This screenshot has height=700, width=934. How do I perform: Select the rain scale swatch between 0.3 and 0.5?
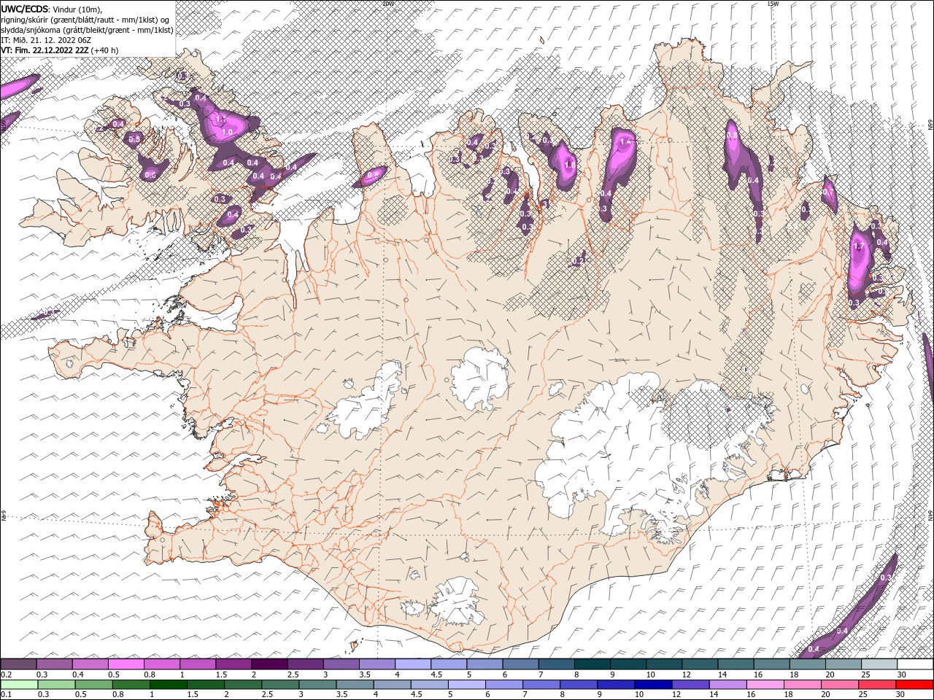(56, 685)
